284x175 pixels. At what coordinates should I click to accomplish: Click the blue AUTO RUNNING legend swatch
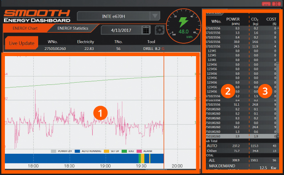click(x=77, y=151)
